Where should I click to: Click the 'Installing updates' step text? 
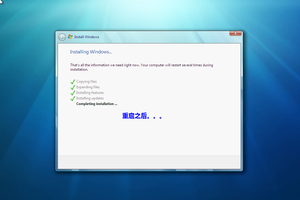pos(90,98)
